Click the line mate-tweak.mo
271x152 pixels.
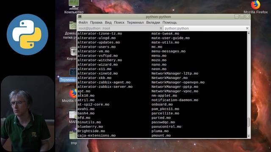(x=166, y=33)
